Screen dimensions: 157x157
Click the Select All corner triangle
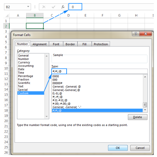(x=7, y=15)
